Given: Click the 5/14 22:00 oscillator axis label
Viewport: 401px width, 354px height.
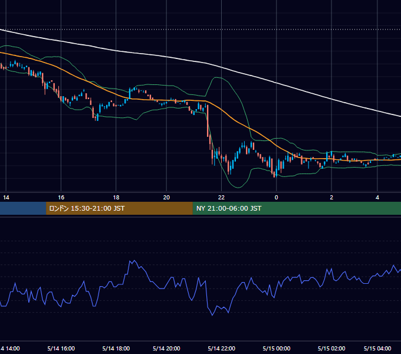Looking at the screenshot, I should (x=222, y=348).
